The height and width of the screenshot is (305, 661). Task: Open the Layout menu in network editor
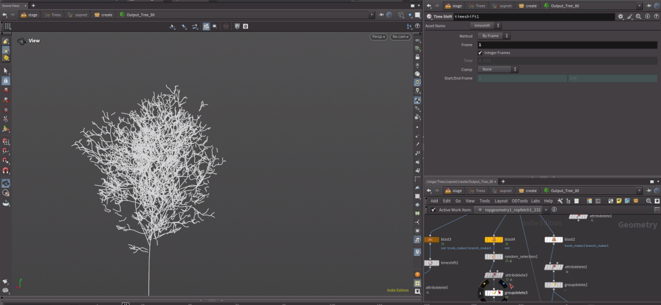click(x=501, y=201)
